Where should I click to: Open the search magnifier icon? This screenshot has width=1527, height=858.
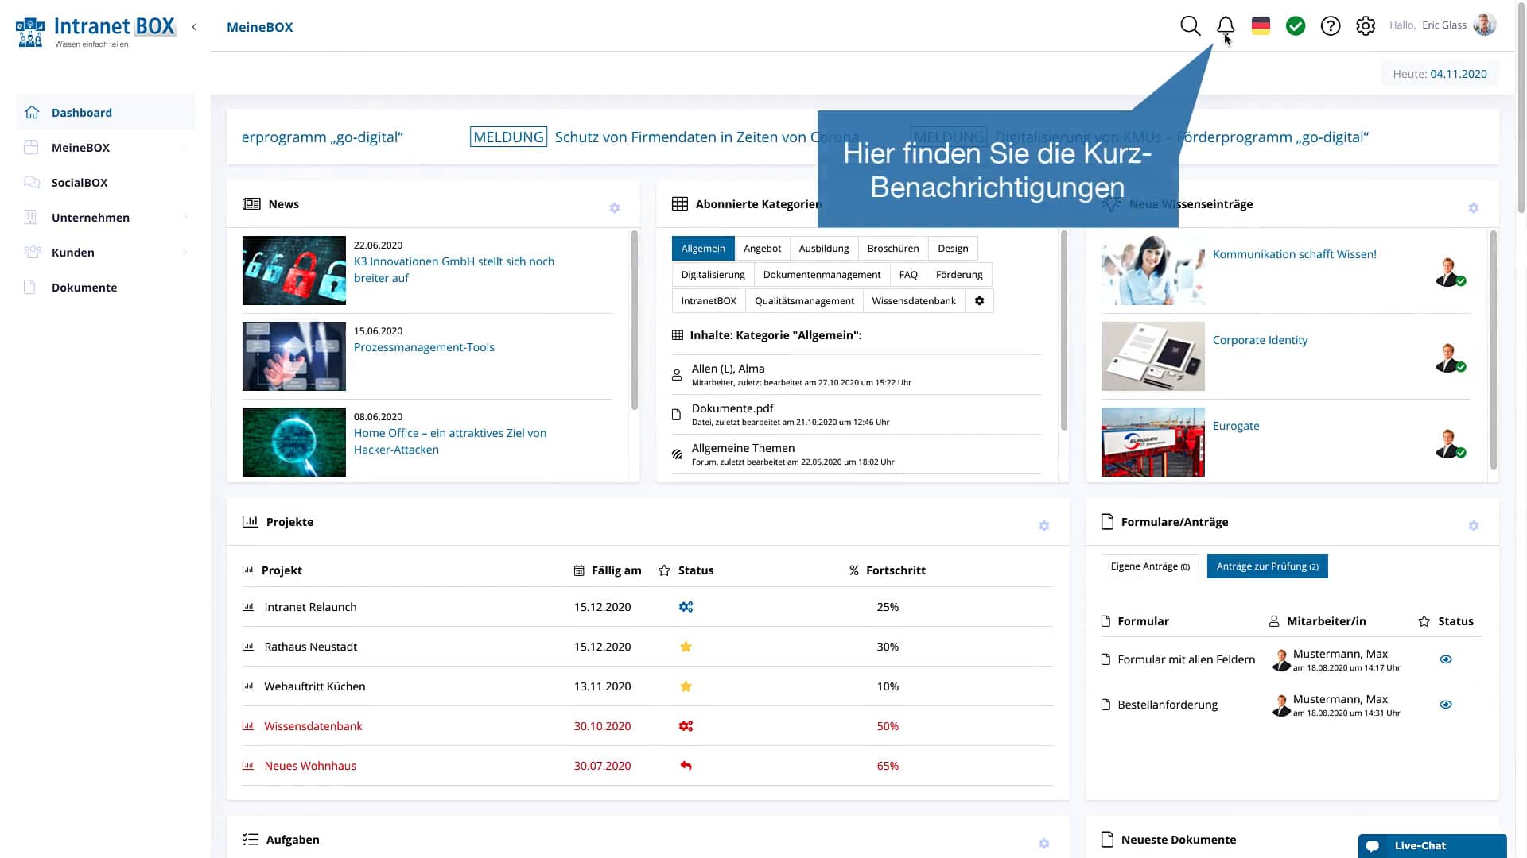[1190, 26]
